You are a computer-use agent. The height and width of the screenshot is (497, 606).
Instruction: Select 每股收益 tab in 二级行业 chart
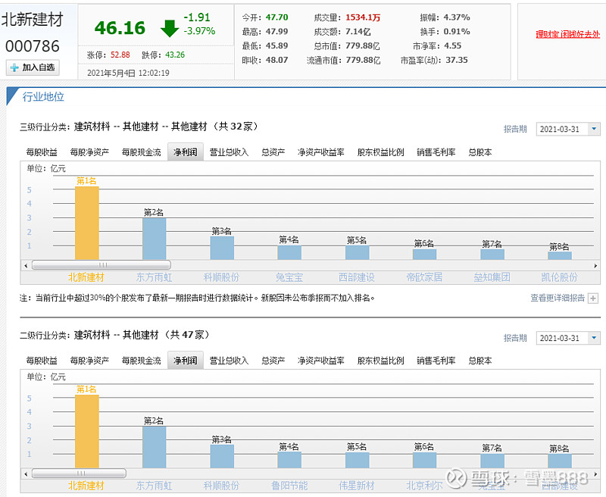click(x=42, y=361)
